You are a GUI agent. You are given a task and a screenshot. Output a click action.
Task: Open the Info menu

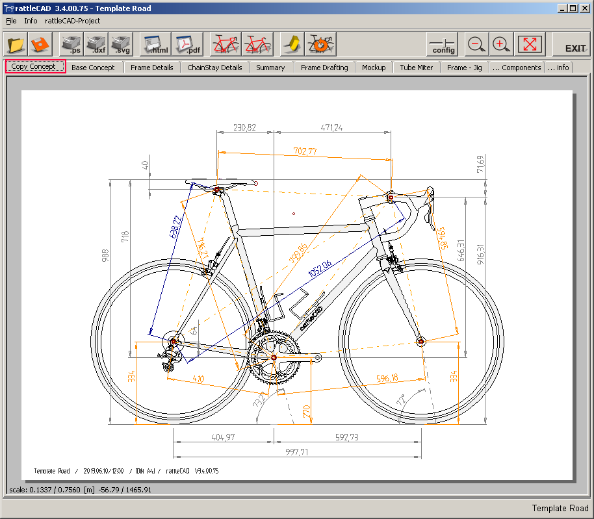[x=31, y=21]
